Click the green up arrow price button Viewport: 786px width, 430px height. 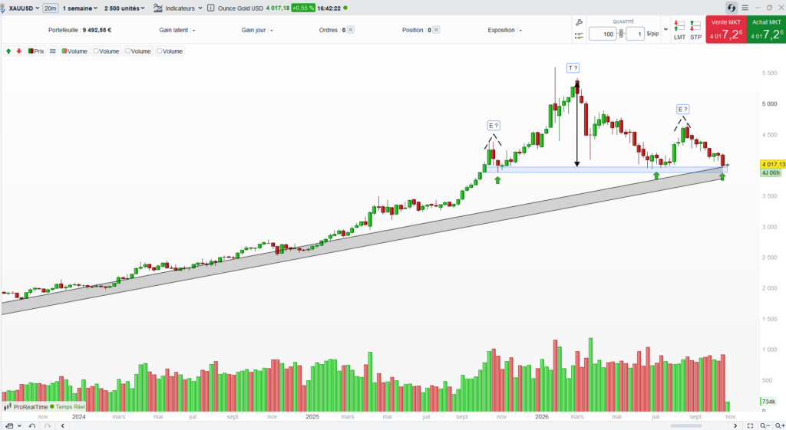click(x=8, y=51)
